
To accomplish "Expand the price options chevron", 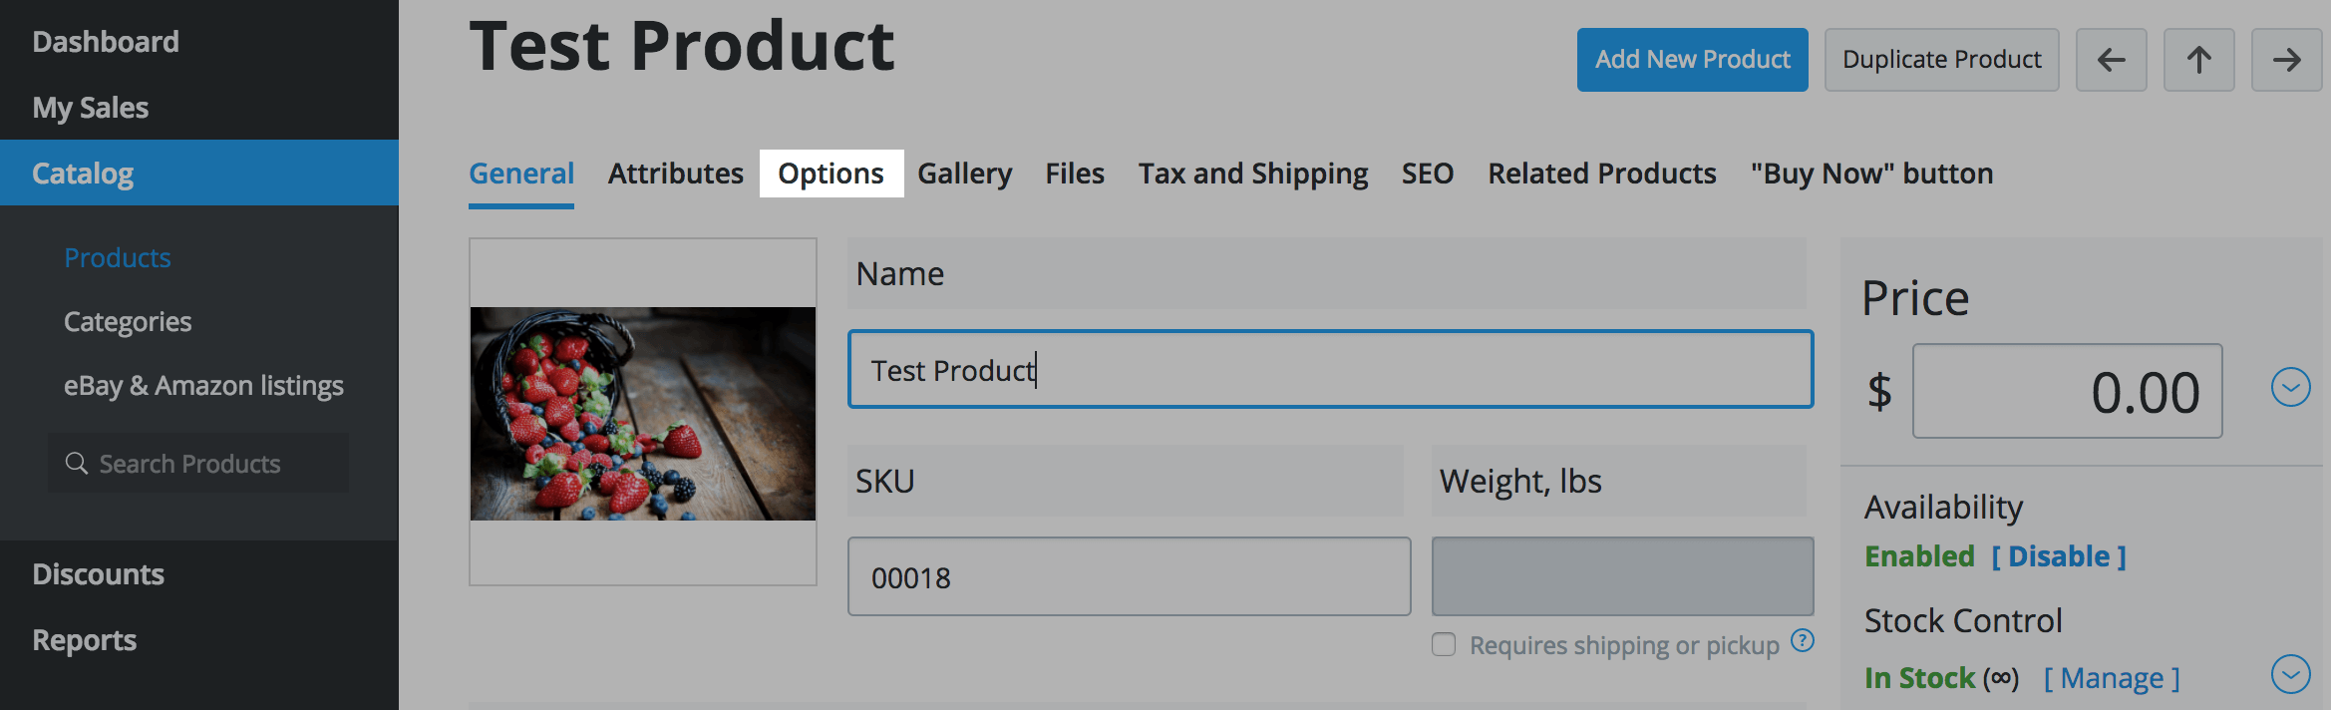I will [x=2290, y=387].
